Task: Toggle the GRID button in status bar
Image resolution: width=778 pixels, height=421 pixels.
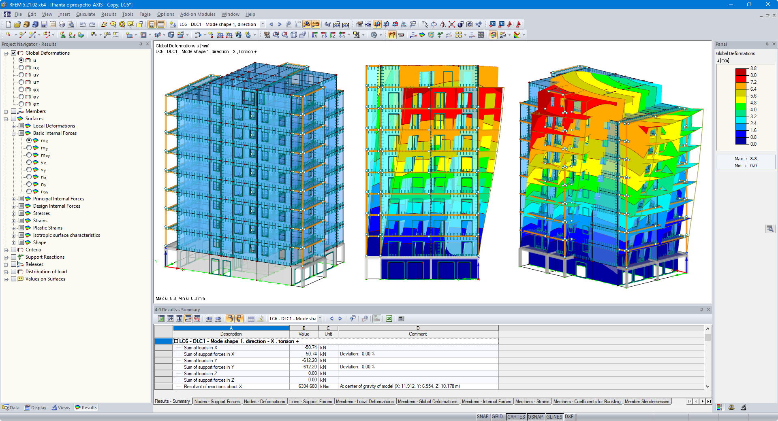Action: tap(498, 417)
